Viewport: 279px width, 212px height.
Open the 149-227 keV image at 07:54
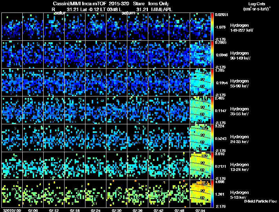click(200, 27)
